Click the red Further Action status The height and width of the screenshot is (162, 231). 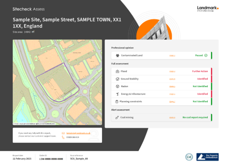[200, 71]
